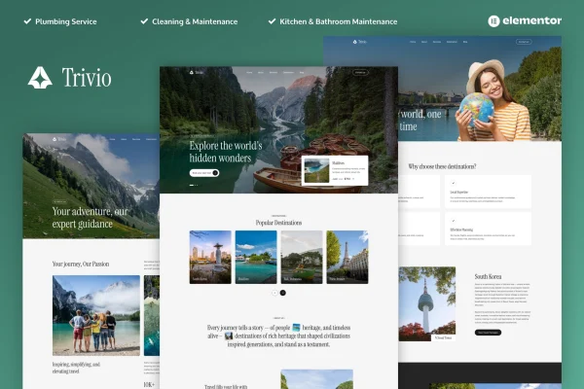Click the Trivio logo in left page navbar
The width and height of the screenshot is (584, 389).
tap(59, 139)
